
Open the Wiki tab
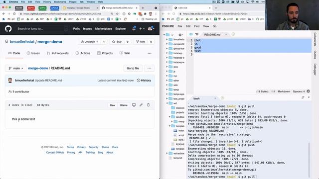coord(125,53)
